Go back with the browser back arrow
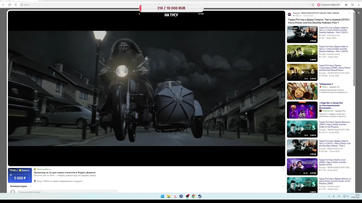 click(3, 5)
